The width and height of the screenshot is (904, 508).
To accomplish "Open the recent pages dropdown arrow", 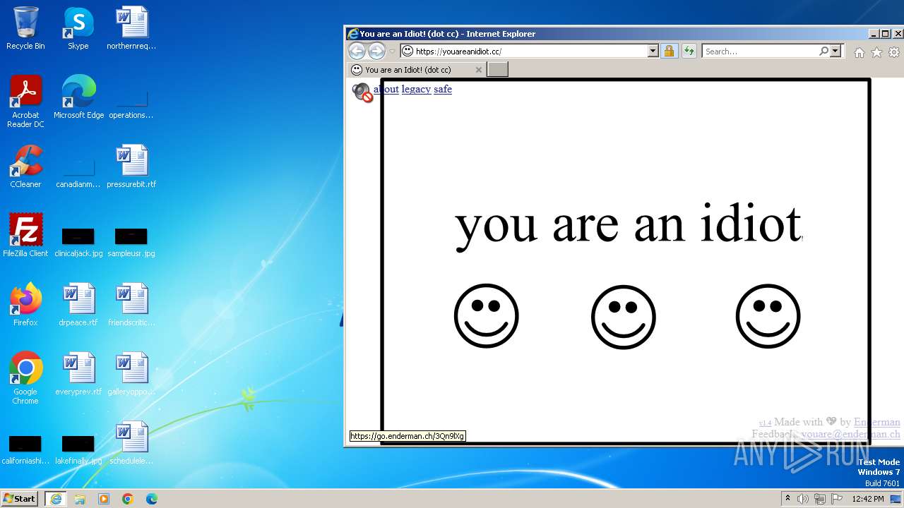I will tap(392, 51).
